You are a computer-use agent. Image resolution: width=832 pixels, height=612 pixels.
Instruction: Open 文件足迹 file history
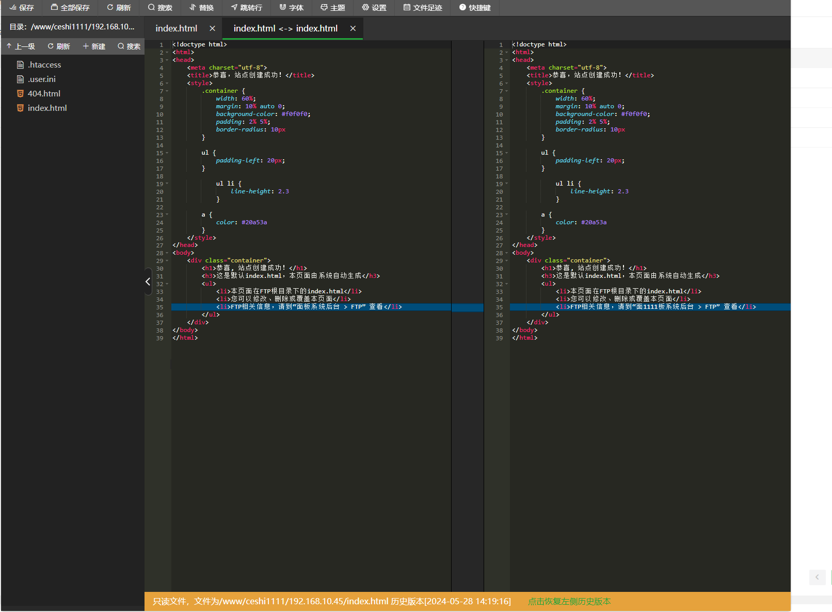pos(423,8)
